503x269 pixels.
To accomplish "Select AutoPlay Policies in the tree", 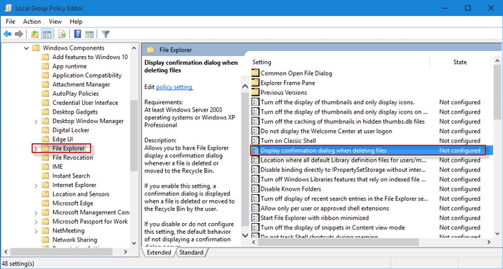I will (x=75, y=94).
